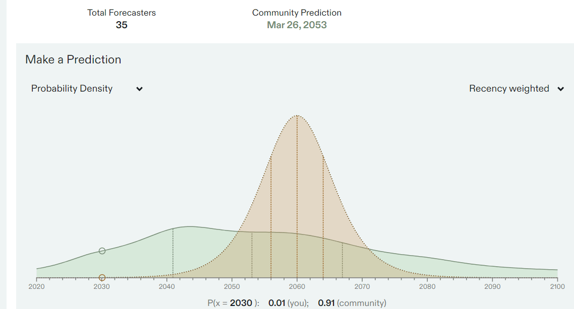Click the 2020 label at axis start

(36, 287)
